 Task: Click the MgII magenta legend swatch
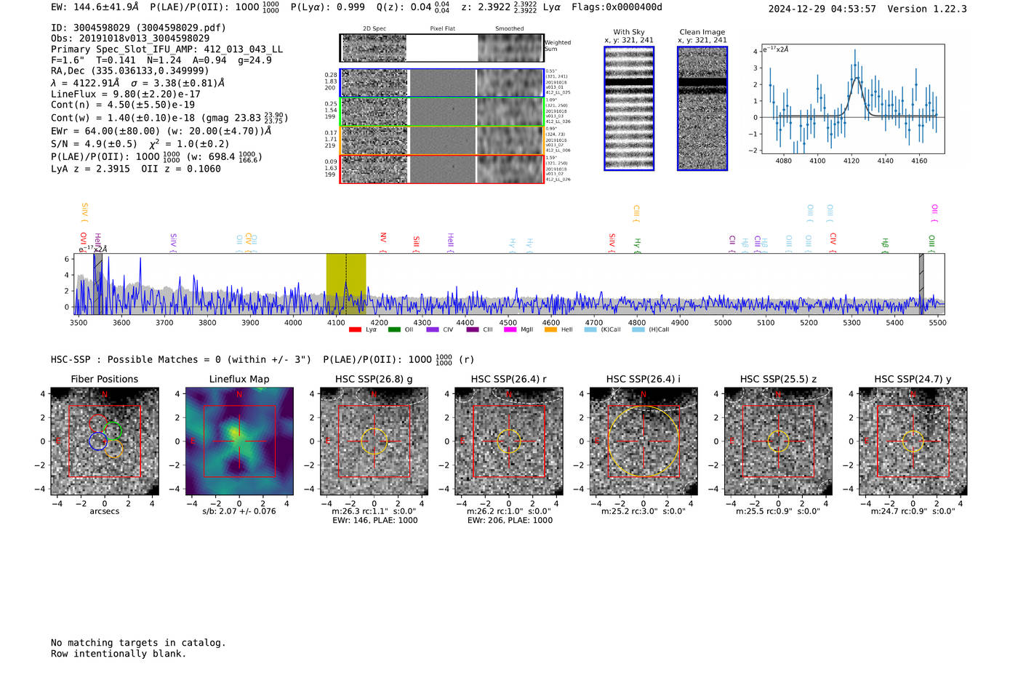point(510,329)
